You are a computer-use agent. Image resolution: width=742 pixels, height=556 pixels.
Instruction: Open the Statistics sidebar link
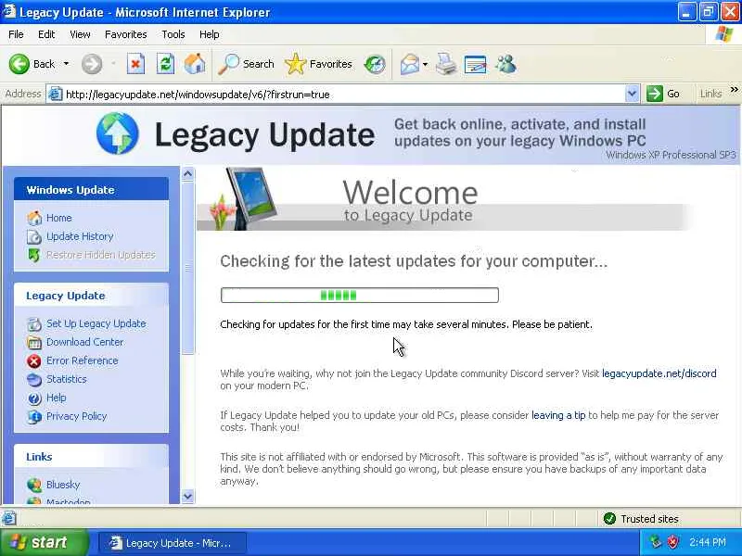(x=66, y=379)
